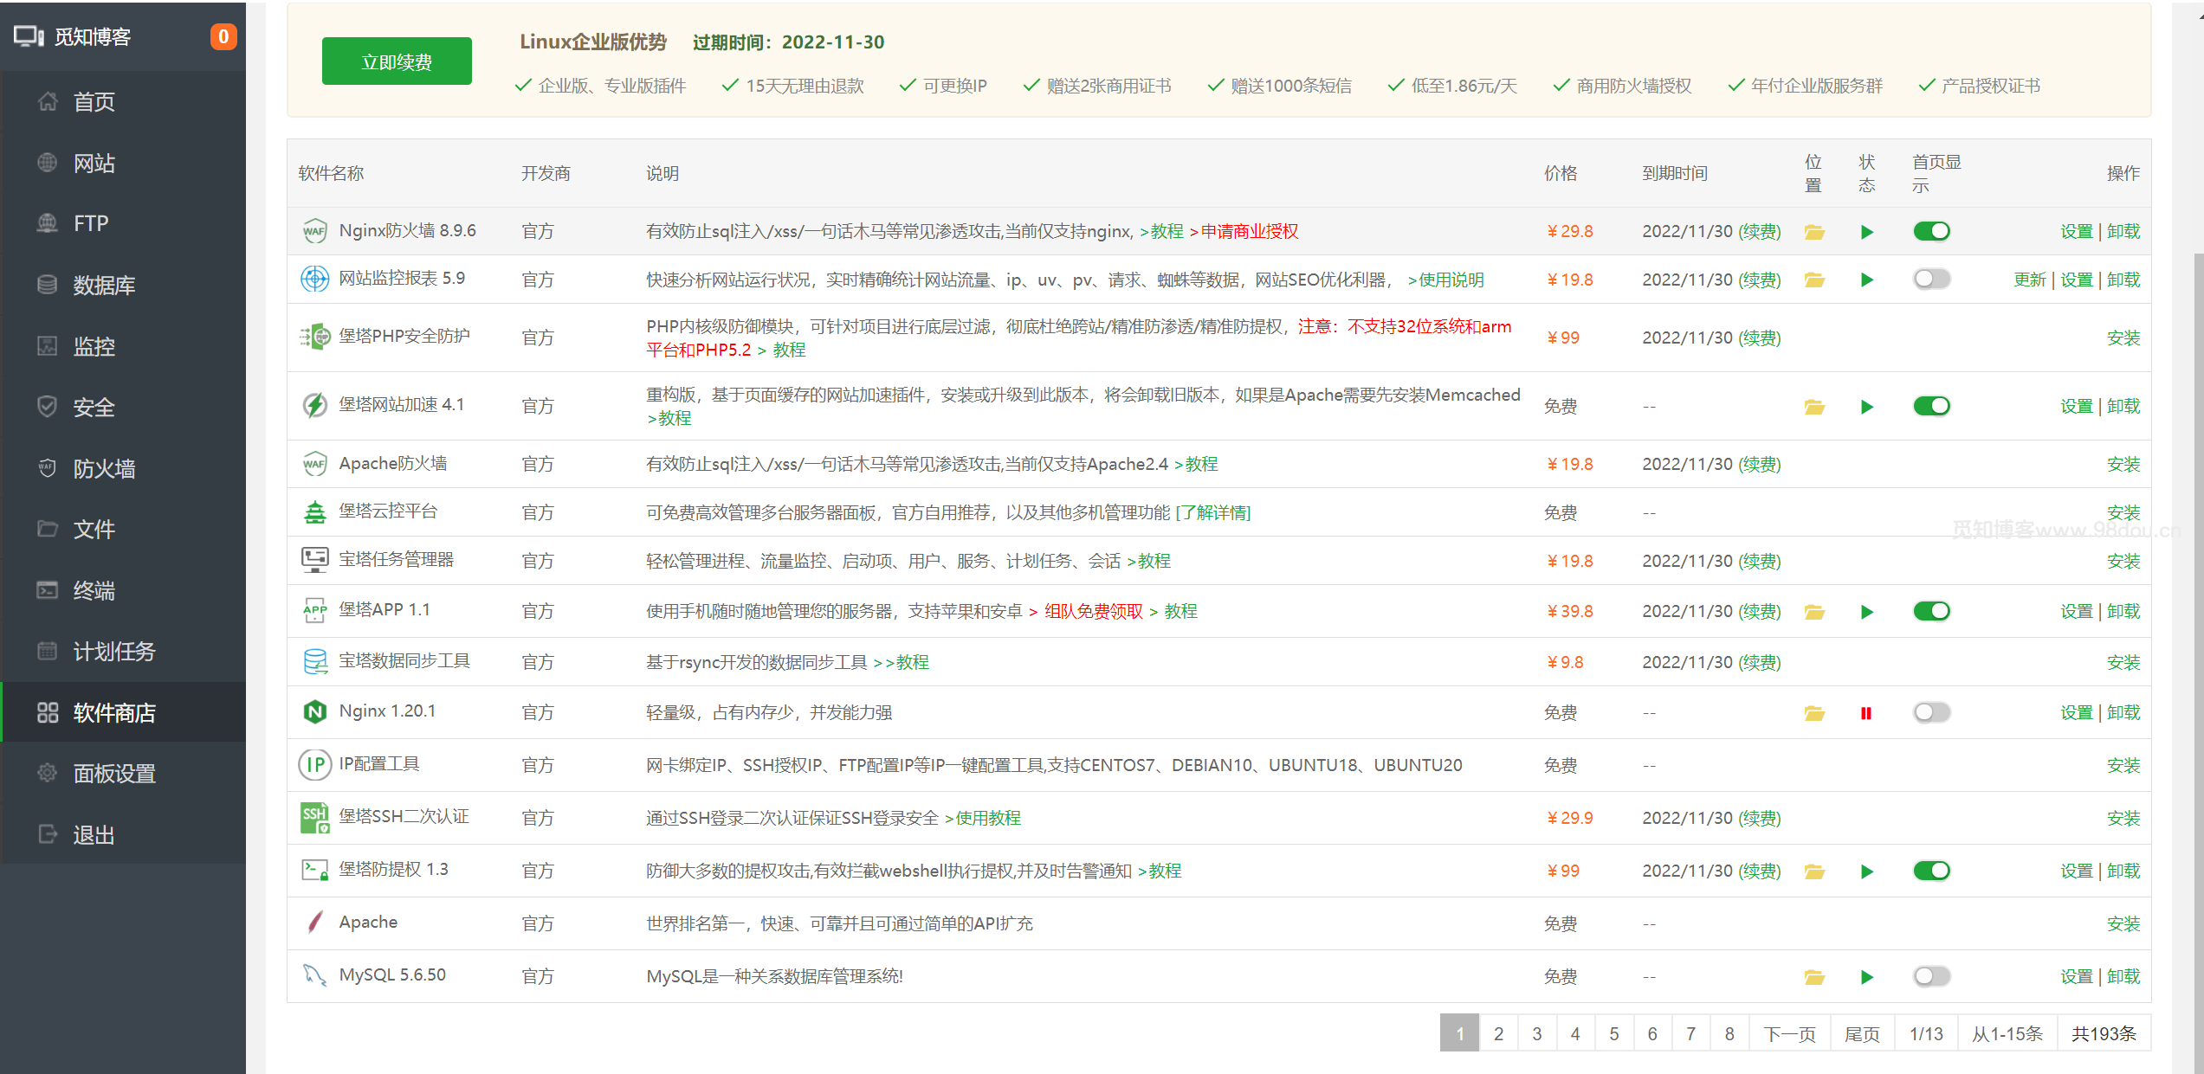
Task: Enable homepage display for MySQL 5.6.50
Action: 1931,976
